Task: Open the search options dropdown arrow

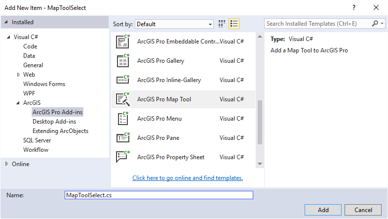Action: click(x=382, y=24)
